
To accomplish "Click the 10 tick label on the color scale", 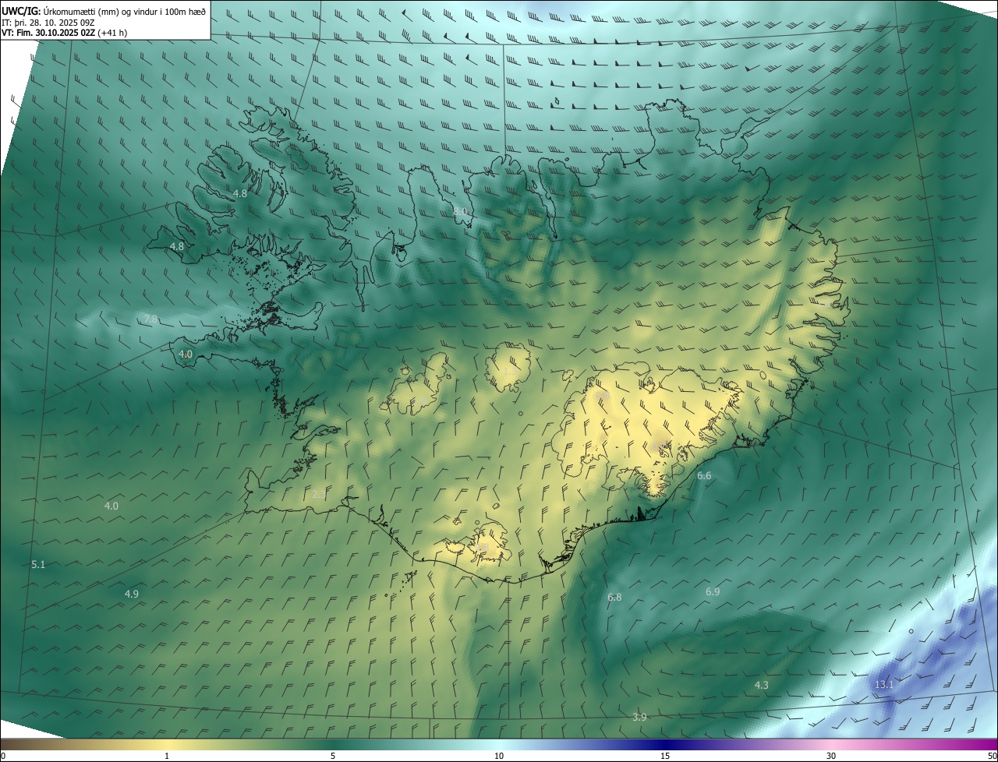I will click(499, 756).
